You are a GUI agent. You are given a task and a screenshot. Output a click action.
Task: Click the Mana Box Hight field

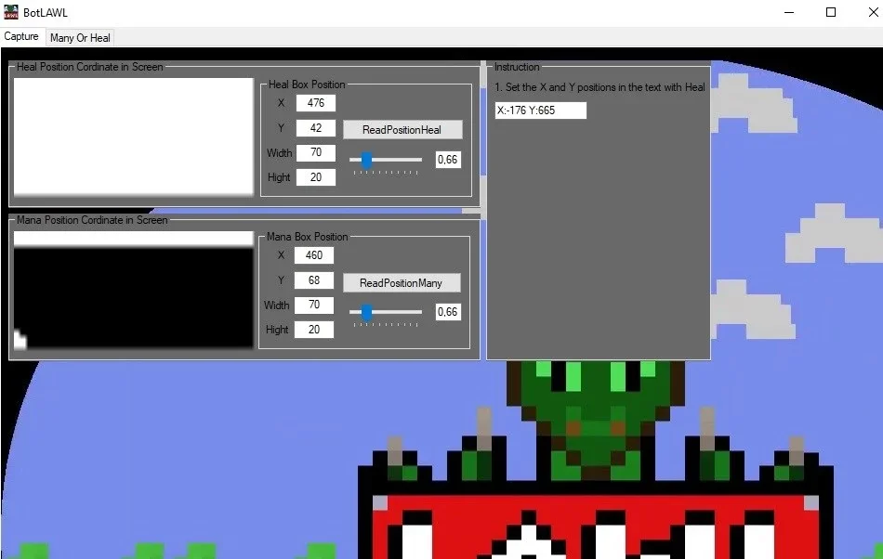pos(313,330)
